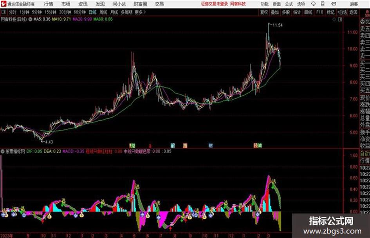
Task: Open F10 company info
Action: tap(319, 12)
